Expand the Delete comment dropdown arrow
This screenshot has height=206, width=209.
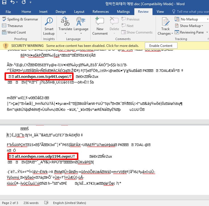click(x=114, y=34)
